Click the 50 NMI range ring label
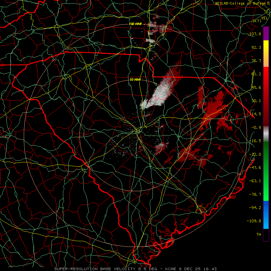This screenshot has width=271, height=271. pyautogui.click(x=135, y=80)
